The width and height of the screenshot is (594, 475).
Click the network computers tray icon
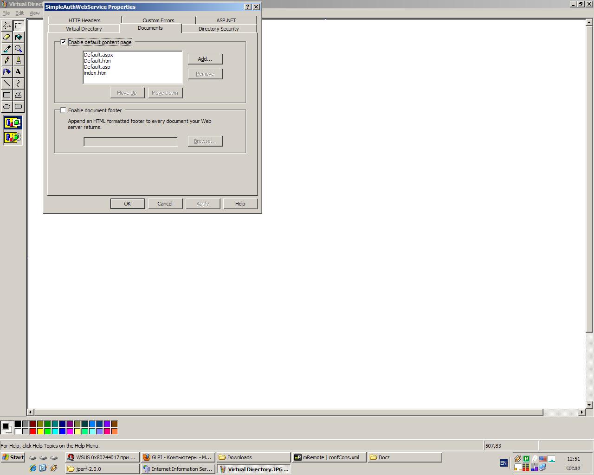point(542,468)
